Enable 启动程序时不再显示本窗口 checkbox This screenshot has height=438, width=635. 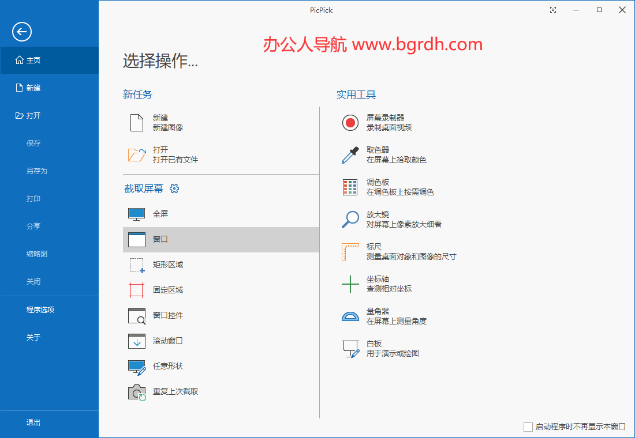tap(528, 426)
